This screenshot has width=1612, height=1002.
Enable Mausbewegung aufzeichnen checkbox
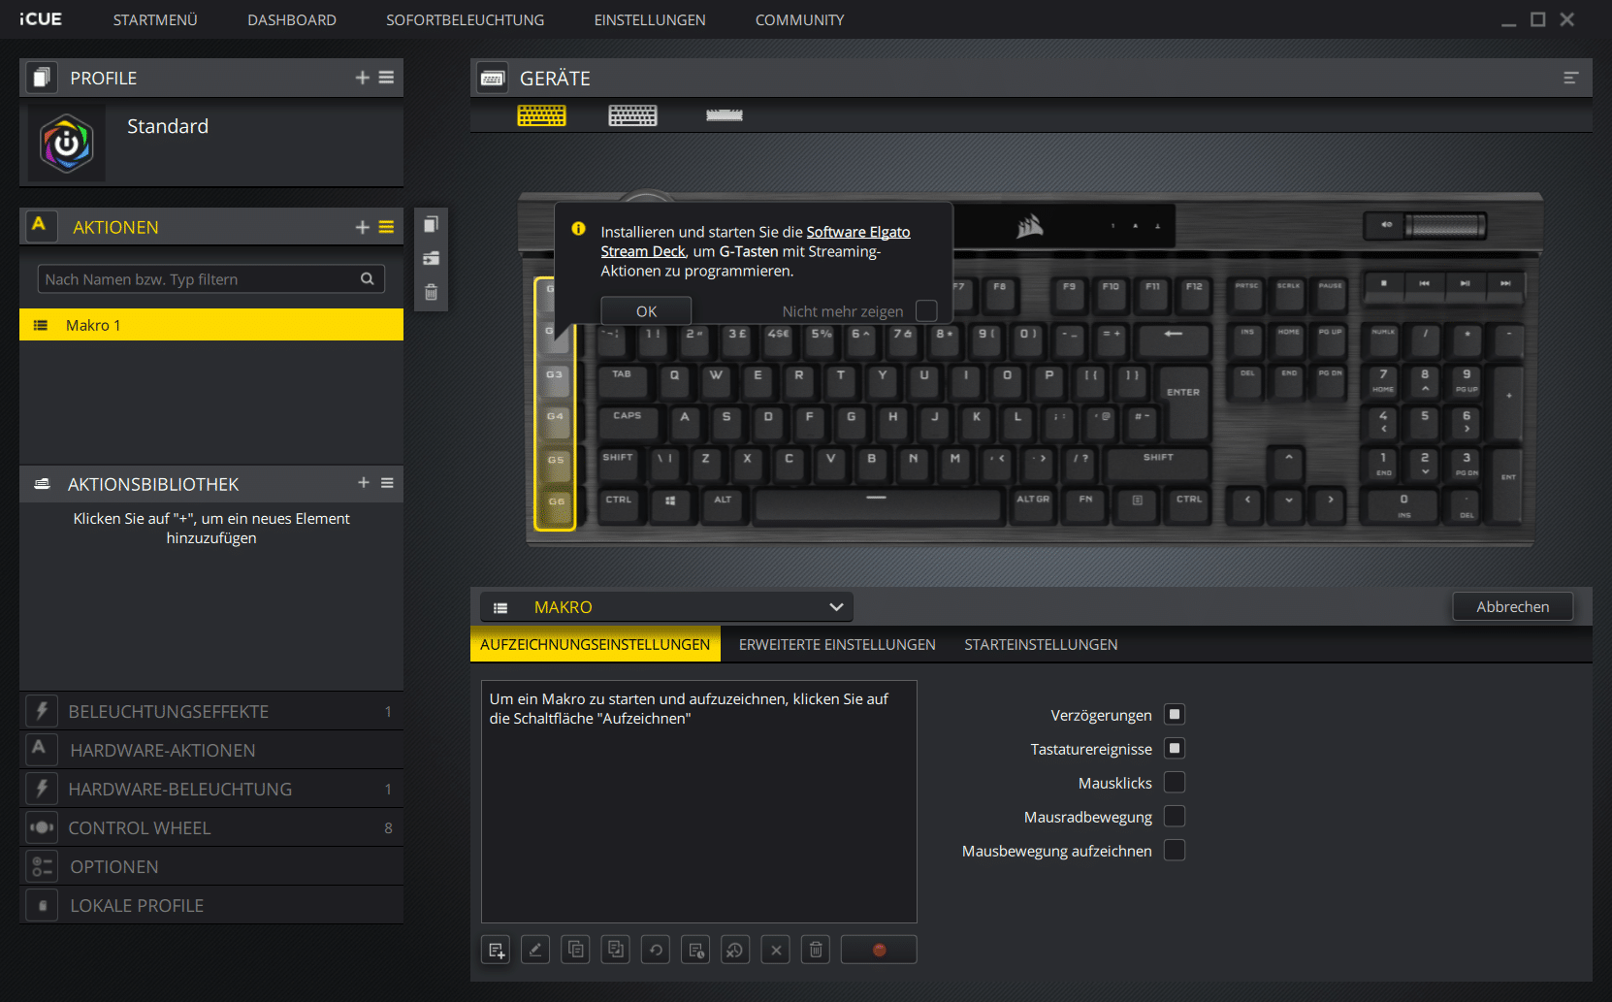coord(1175,851)
